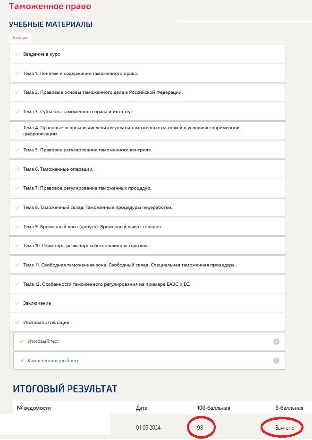Open Тема 2. Правовые основы таможенного дела
312x440 pixels.
pyautogui.click(x=147, y=92)
